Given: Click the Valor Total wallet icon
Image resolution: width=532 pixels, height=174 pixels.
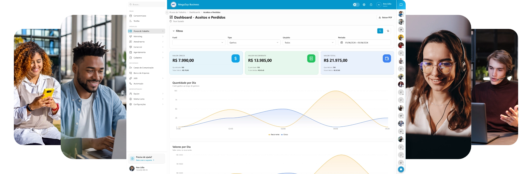Looking at the screenshot, I should click(x=387, y=58).
